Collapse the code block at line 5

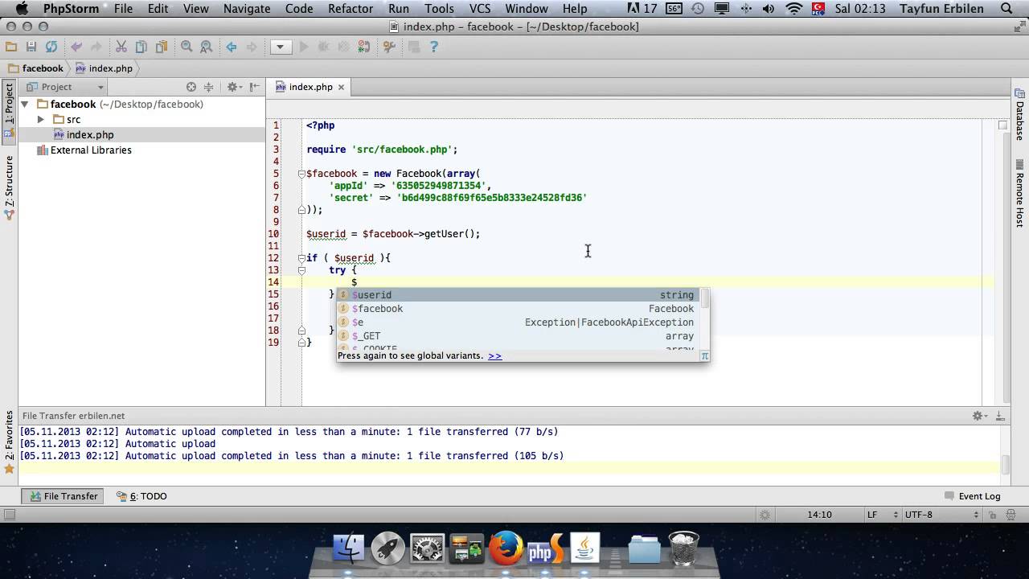(301, 174)
